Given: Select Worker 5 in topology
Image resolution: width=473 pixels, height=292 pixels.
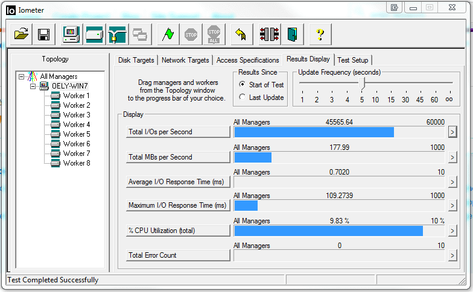Looking at the screenshot, I should coord(76,134).
